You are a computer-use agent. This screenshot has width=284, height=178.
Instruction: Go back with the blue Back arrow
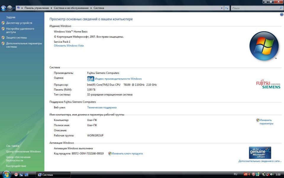[4, 8]
